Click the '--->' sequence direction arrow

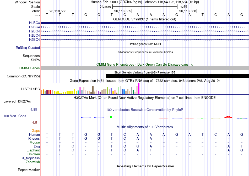click(x=37, y=15)
